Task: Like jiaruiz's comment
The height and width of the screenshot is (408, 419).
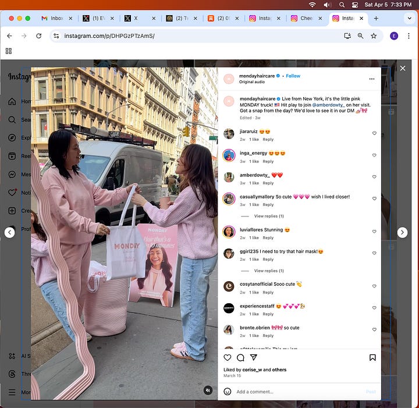Action: pyautogui.click(x=374, y=133)
